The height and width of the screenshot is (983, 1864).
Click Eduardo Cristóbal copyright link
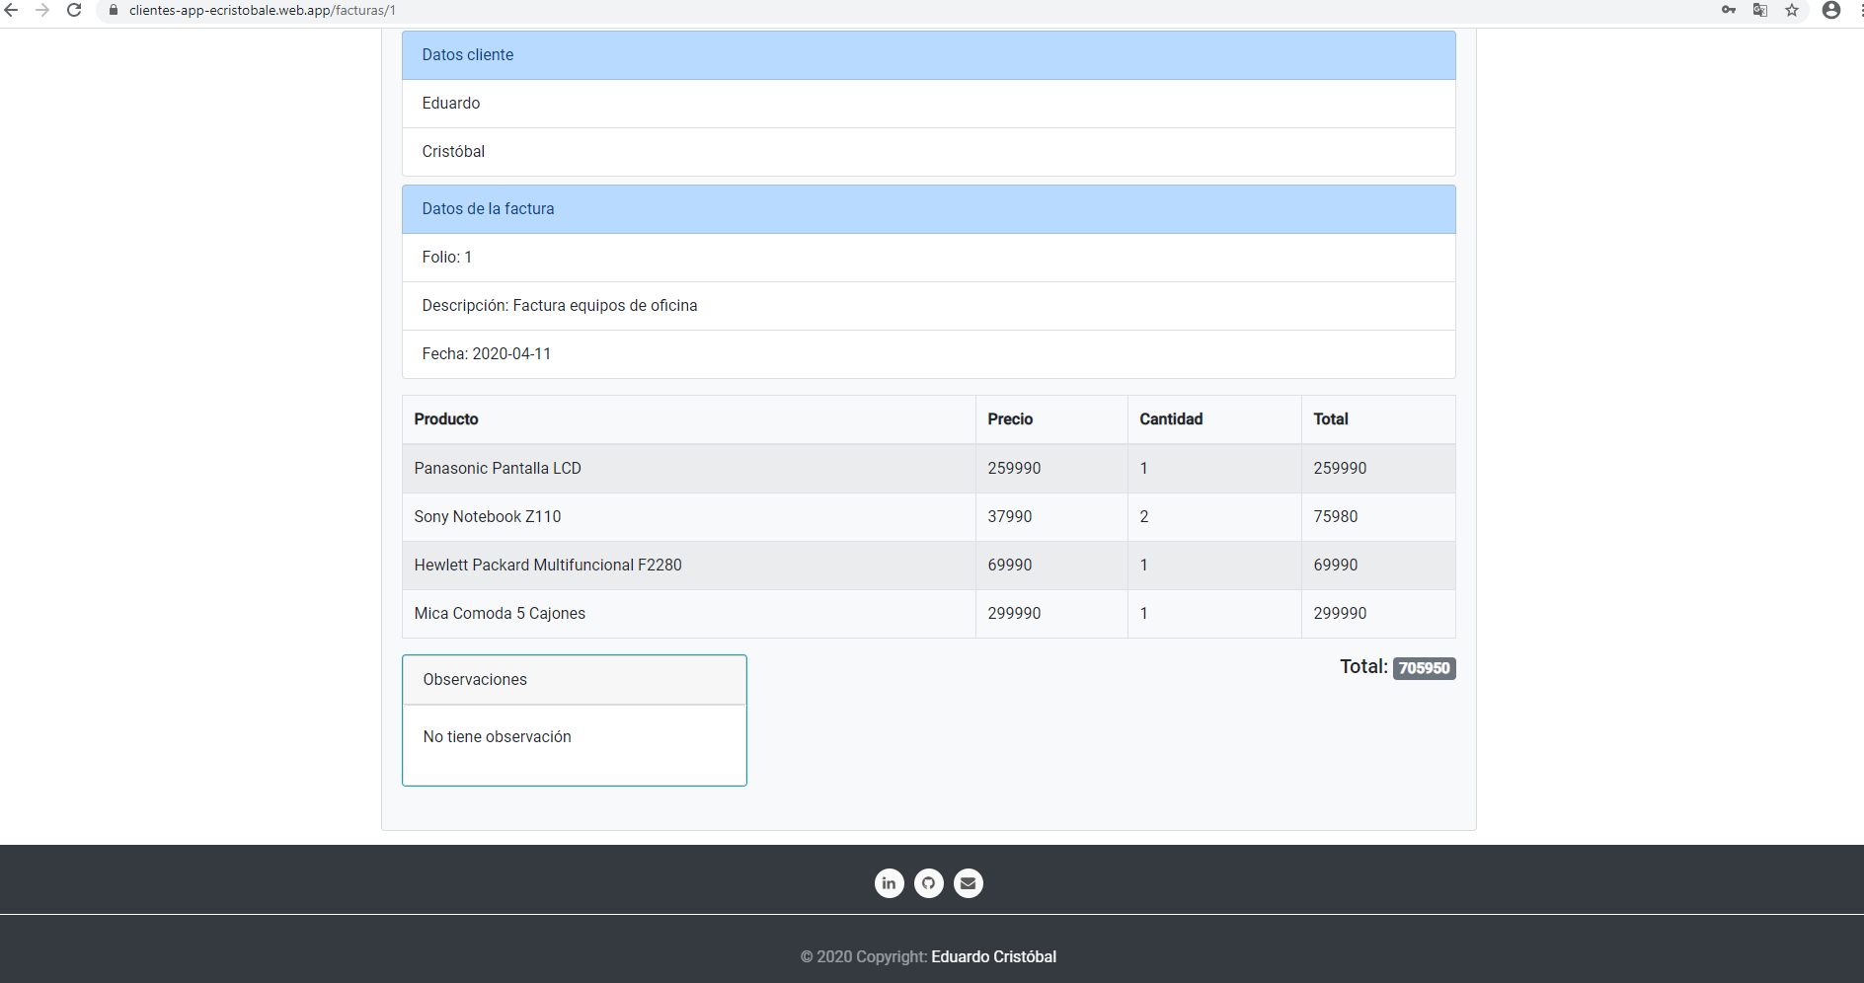[993, 956]
